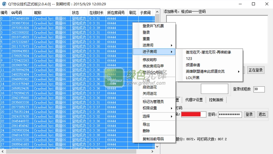Viewport: 273px width, 154px height.
Task: Click the app icon in the title bar
Action: pyautogui.click(x=4, y=4)
